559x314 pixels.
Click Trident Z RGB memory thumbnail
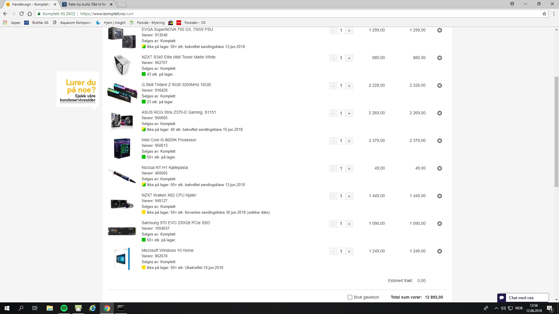point(122,93)
